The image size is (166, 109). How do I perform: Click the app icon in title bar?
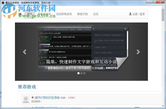pyautogui.click(x=3, y=3)
